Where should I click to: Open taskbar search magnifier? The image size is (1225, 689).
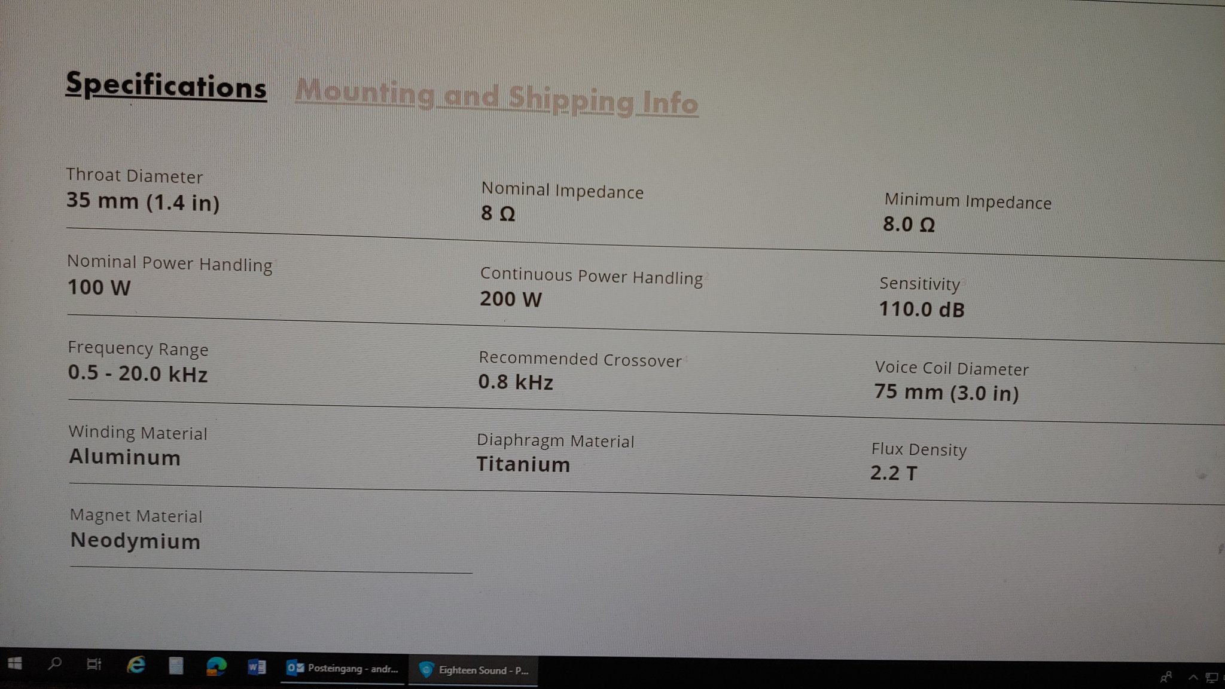pos(54,663)
